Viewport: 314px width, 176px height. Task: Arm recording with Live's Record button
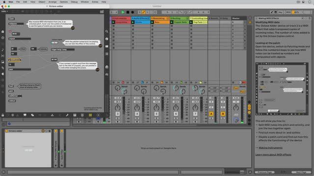pos(132,12)
